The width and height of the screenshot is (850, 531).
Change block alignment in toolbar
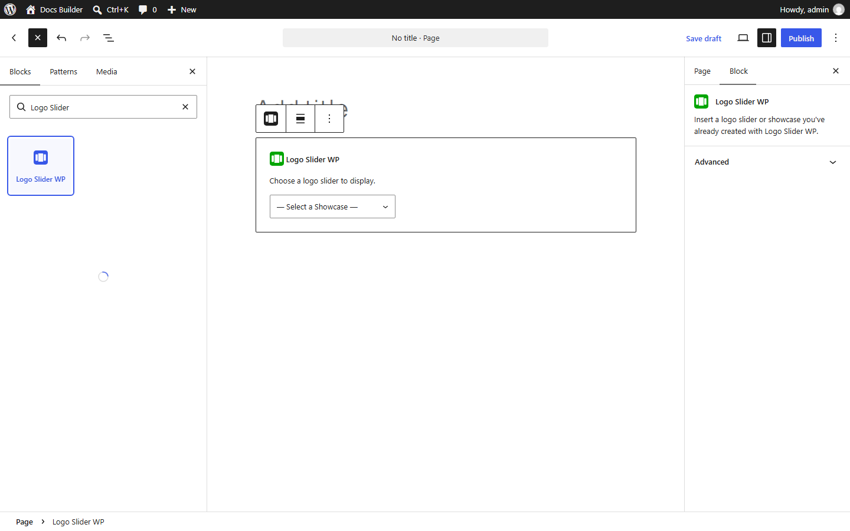click(300, 119)
